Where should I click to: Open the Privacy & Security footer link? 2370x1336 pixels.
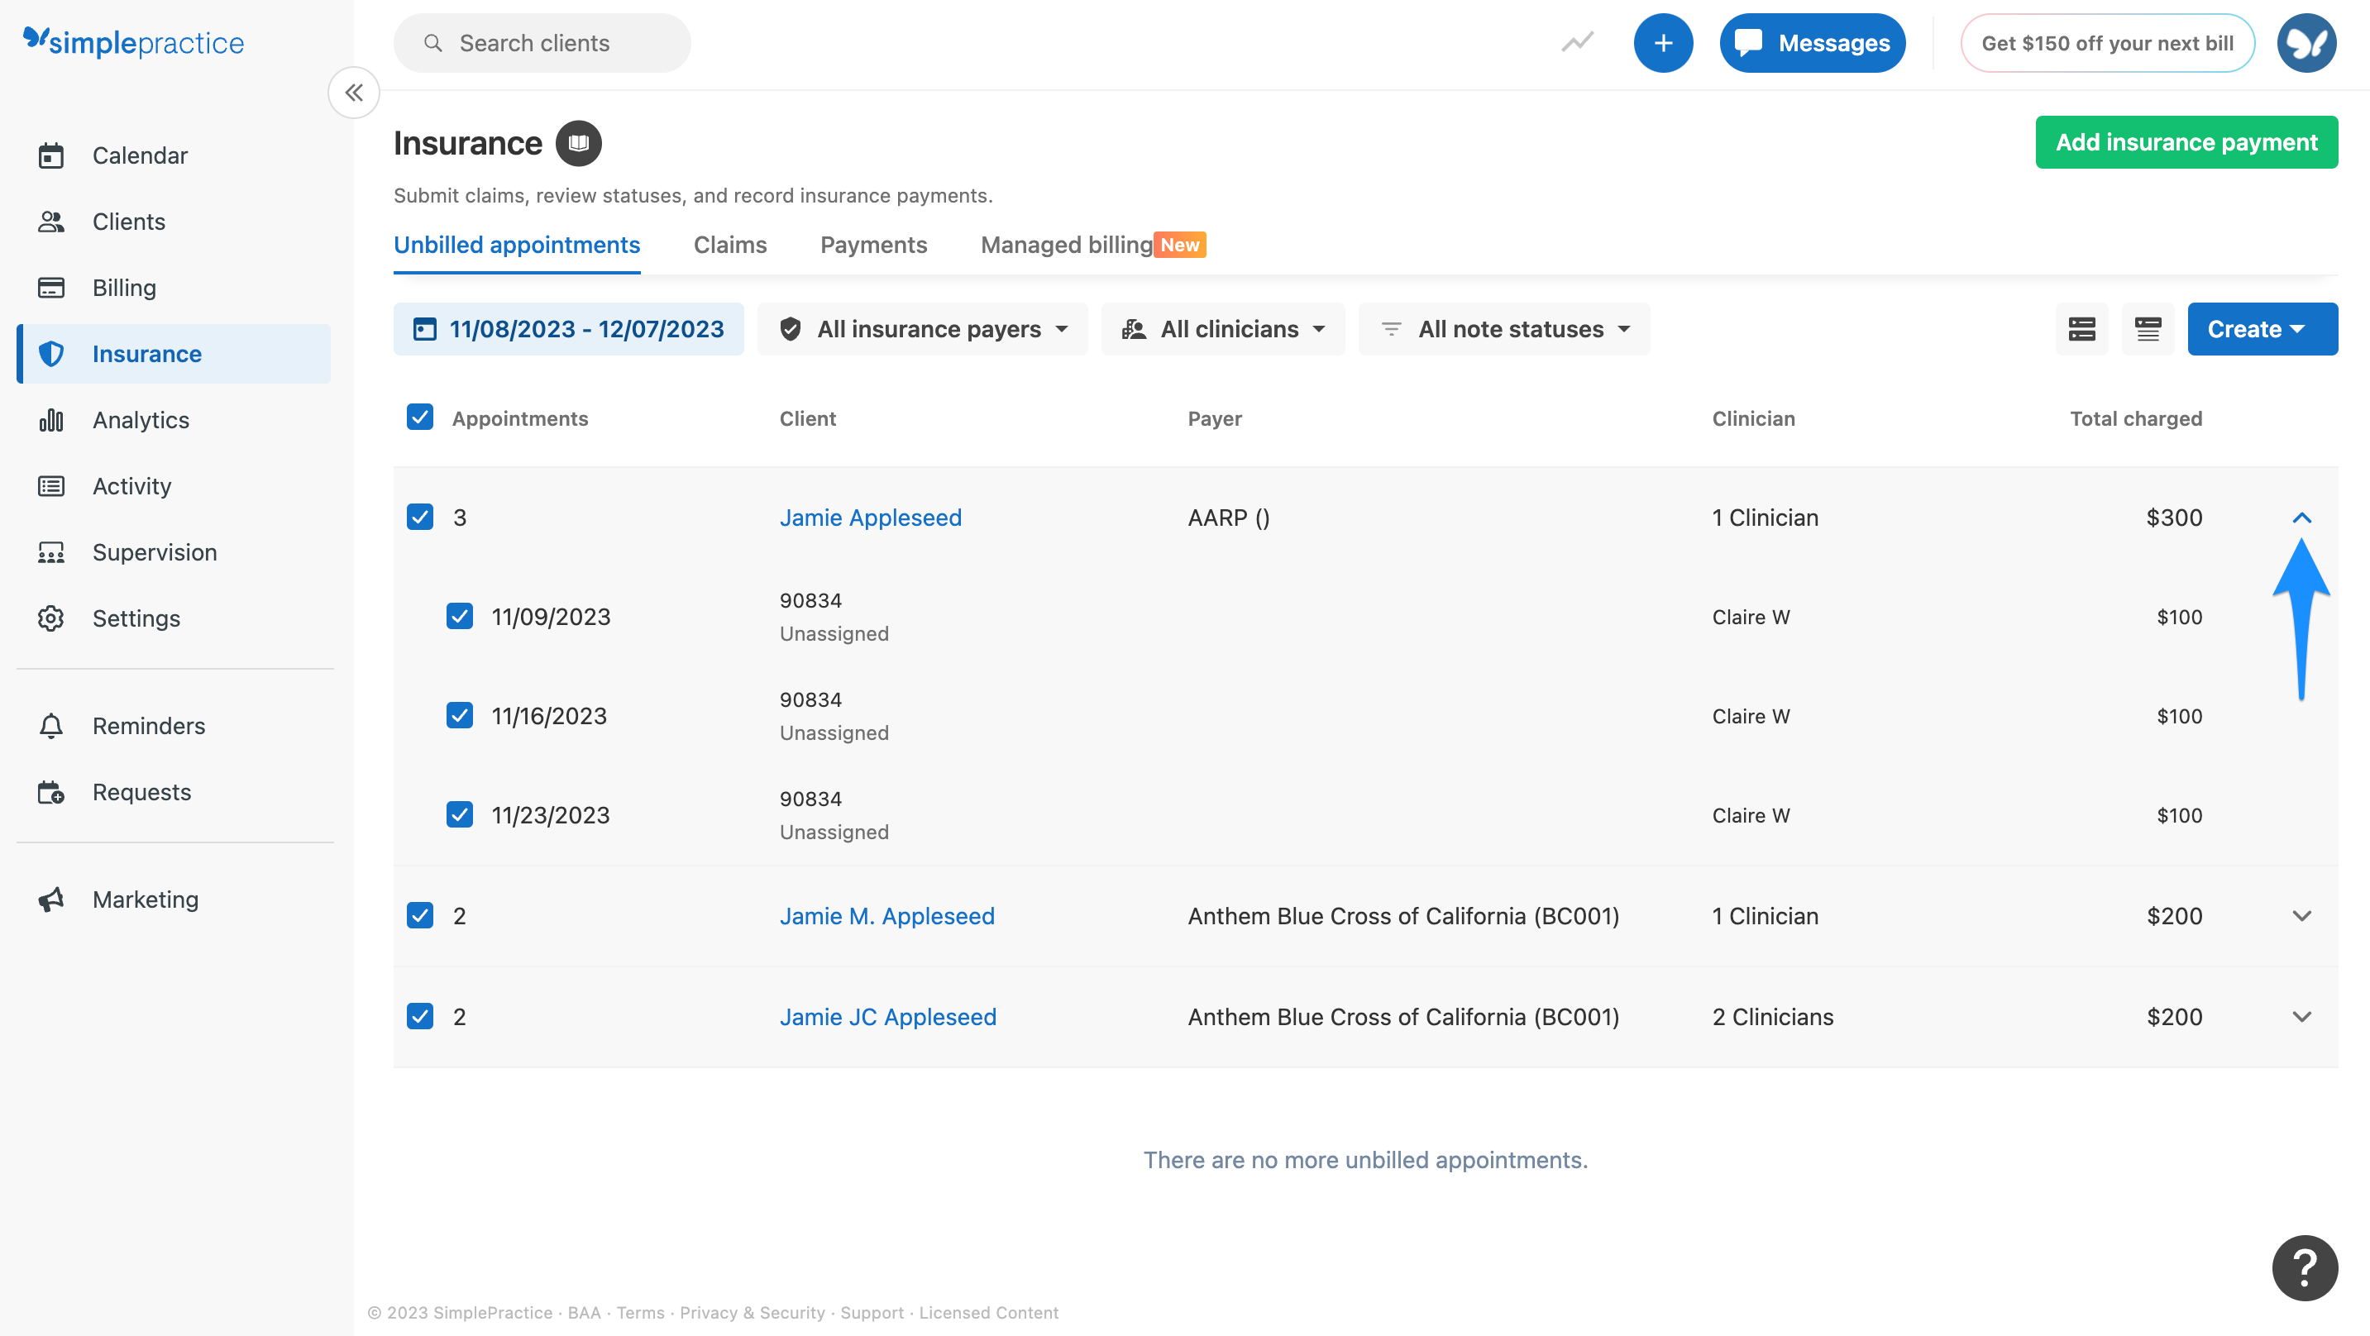753,1313
